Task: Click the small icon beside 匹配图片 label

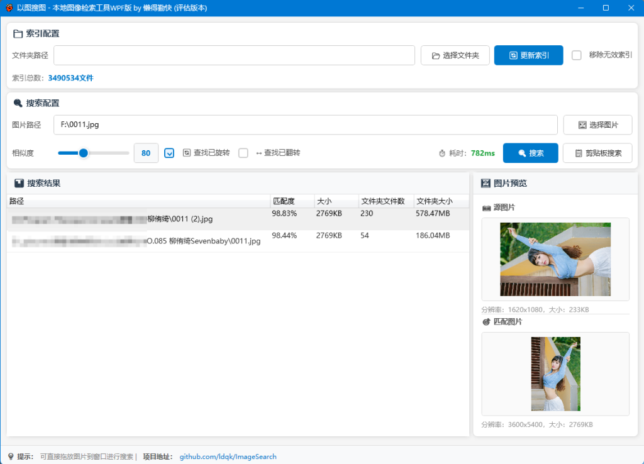Action: (486, 322)
